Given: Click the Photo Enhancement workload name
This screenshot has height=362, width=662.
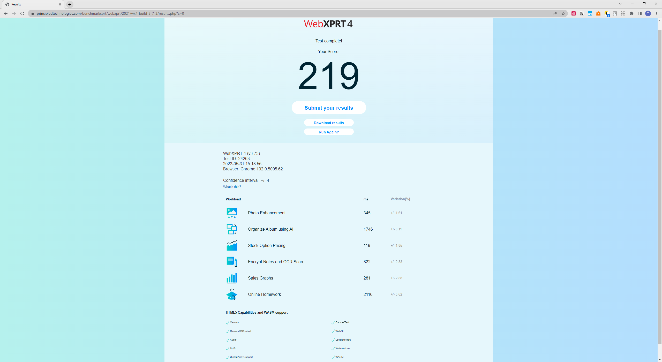Looking at the screenshot, I should [267, 213].
